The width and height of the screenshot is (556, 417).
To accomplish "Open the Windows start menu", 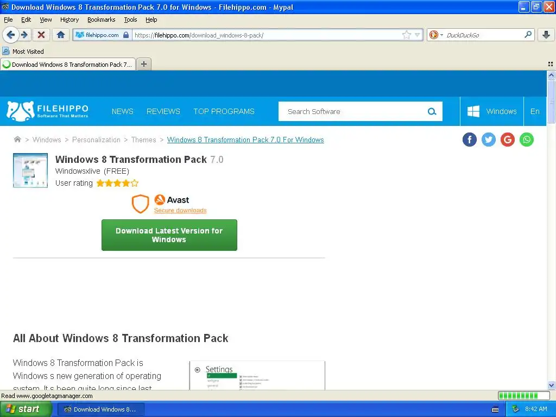I will pos(26,409).
